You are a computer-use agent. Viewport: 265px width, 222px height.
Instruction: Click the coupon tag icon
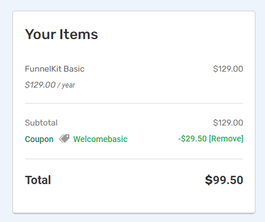tap(64, 139)
